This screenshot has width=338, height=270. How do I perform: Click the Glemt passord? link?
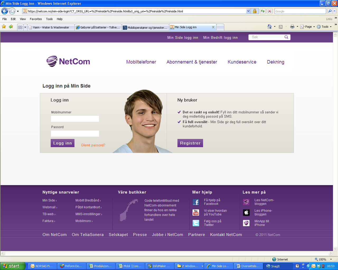93,145
